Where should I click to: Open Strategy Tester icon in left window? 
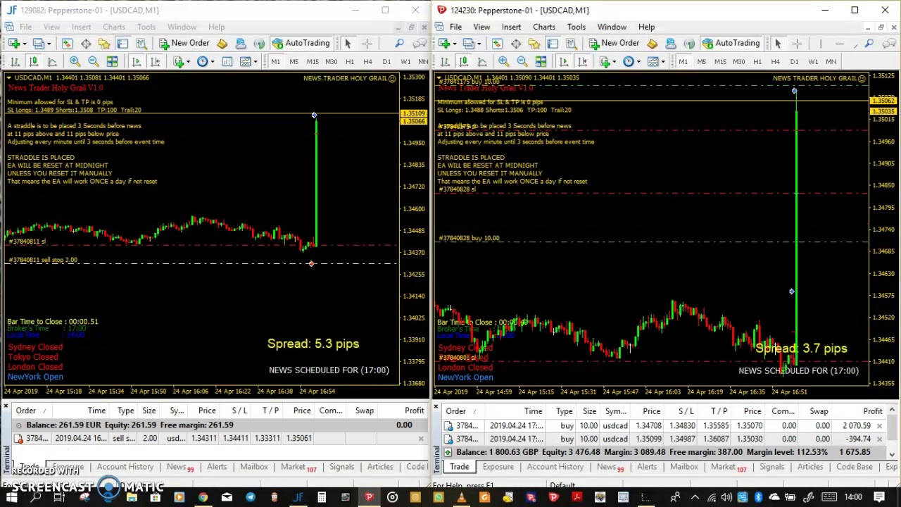141,44
